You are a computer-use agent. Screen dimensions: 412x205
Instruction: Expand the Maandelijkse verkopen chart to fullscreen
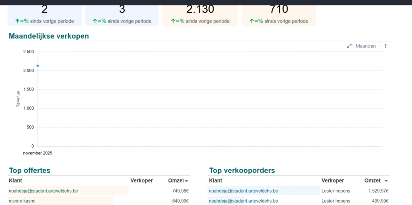click(349, 46)
